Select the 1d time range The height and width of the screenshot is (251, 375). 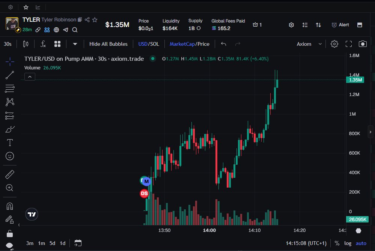tap(63, 243)
